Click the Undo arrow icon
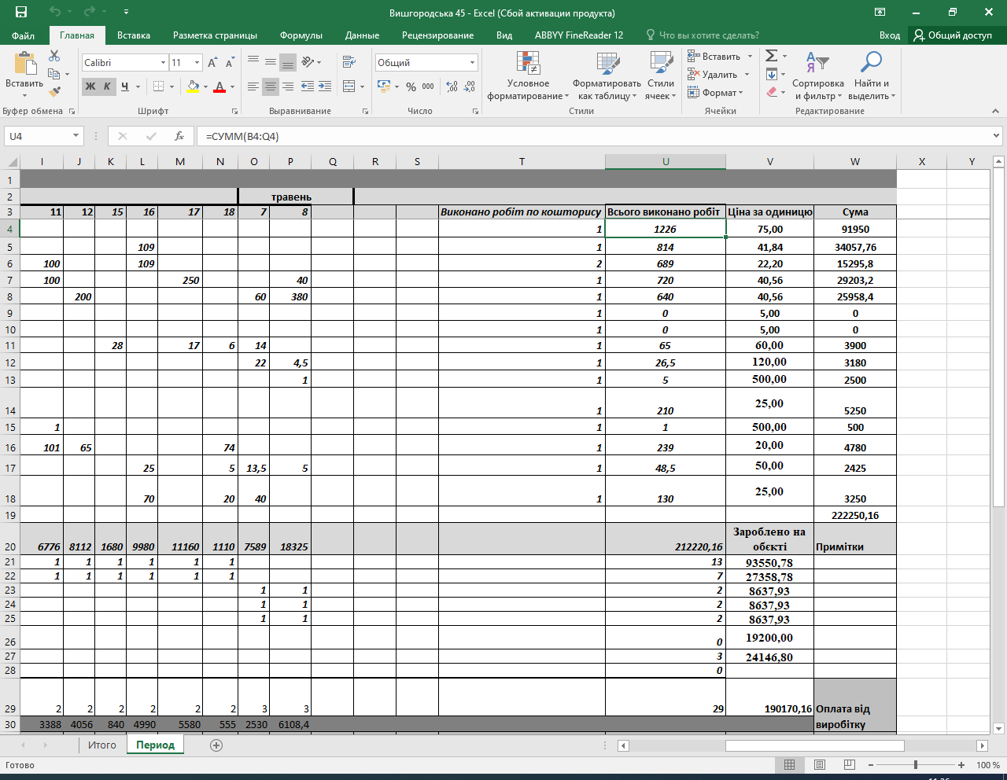 54,12
